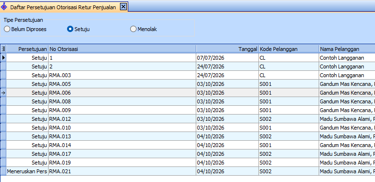The height and width of the screenshot is (182, 375).
Task: Sort by the No Otorisasi column header
Action: coord(122,49)
